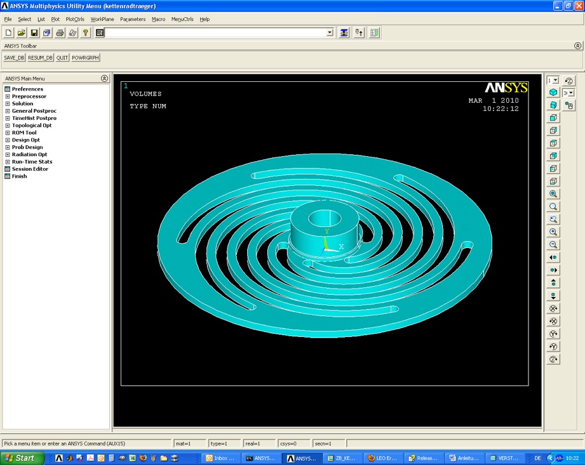The height and width of the screenshot is (465, 585).
Task: Click the SAVE_DB toolbar button
Action: 14,58
